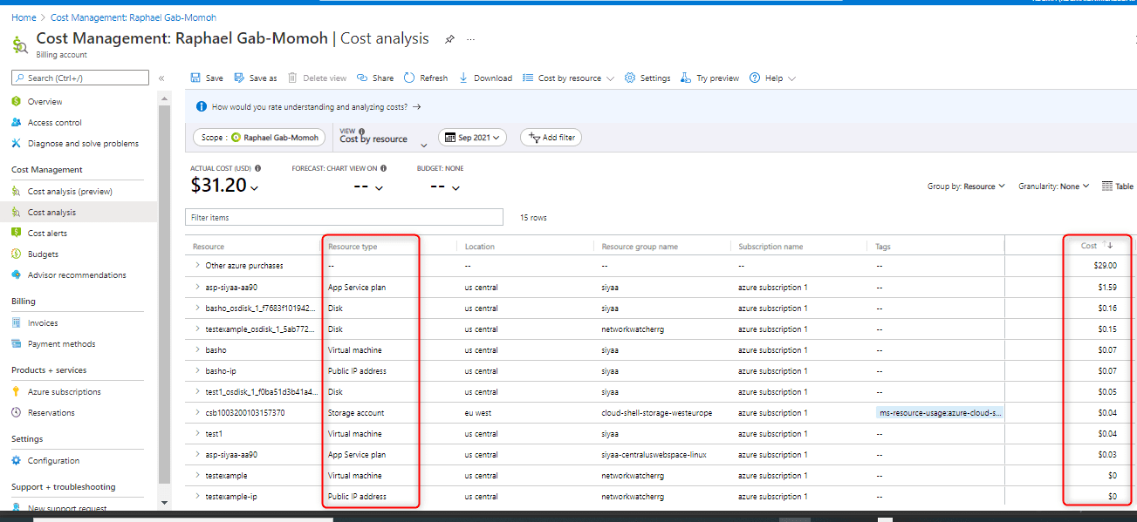The width and height of the screenshot is (1137, 522).
Task: Click the Add filter button
Action: [551, 138]
